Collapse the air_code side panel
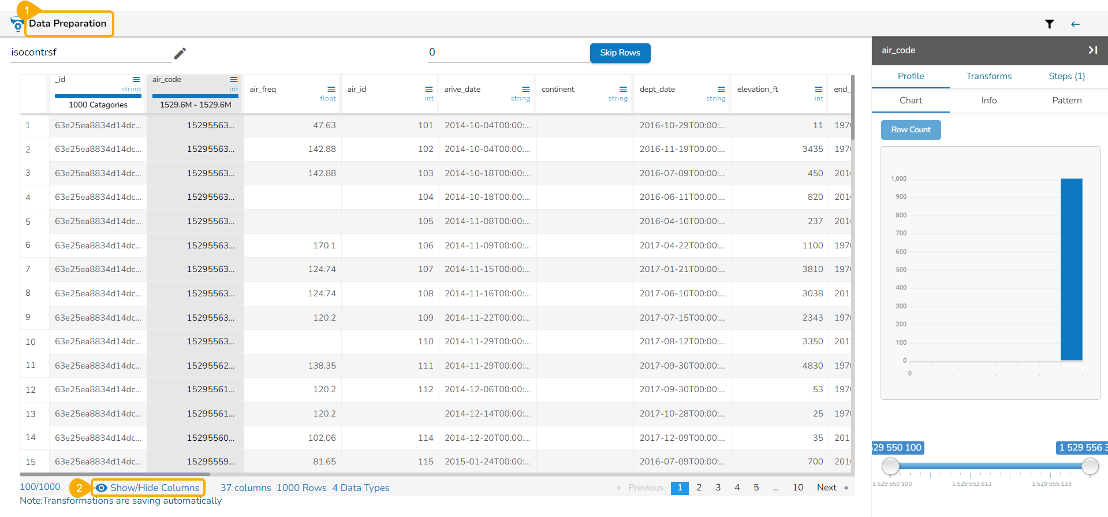This screenshot has width=1108, height=517. pos(1092,50)
